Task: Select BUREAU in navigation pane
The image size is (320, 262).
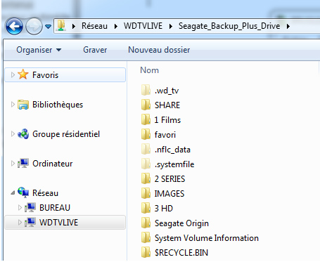Action: [x=55, y=208]
